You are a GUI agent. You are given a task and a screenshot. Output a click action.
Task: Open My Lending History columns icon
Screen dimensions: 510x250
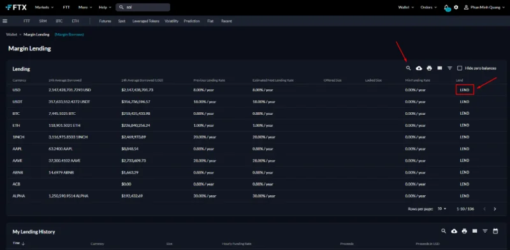pos(475,231)
